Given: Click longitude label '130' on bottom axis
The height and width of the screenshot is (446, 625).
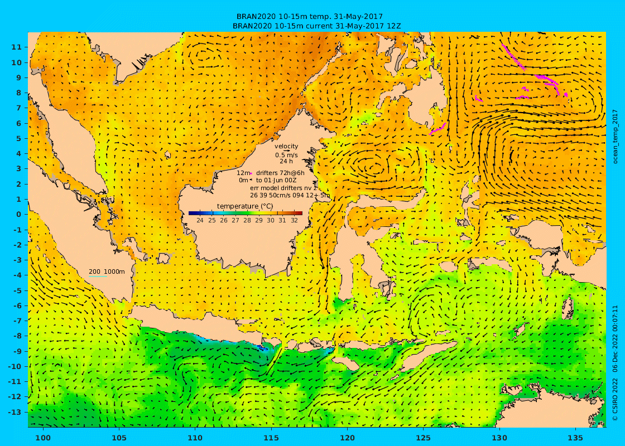Looking at the screenshot, I should pyautogui.click(x=499, y=438).
